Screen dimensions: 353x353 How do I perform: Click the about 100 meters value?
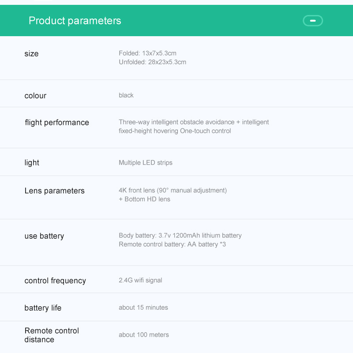(x=144, y=335)
